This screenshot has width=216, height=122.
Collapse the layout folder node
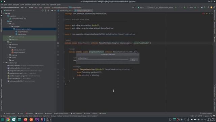(x=8, y=47)
